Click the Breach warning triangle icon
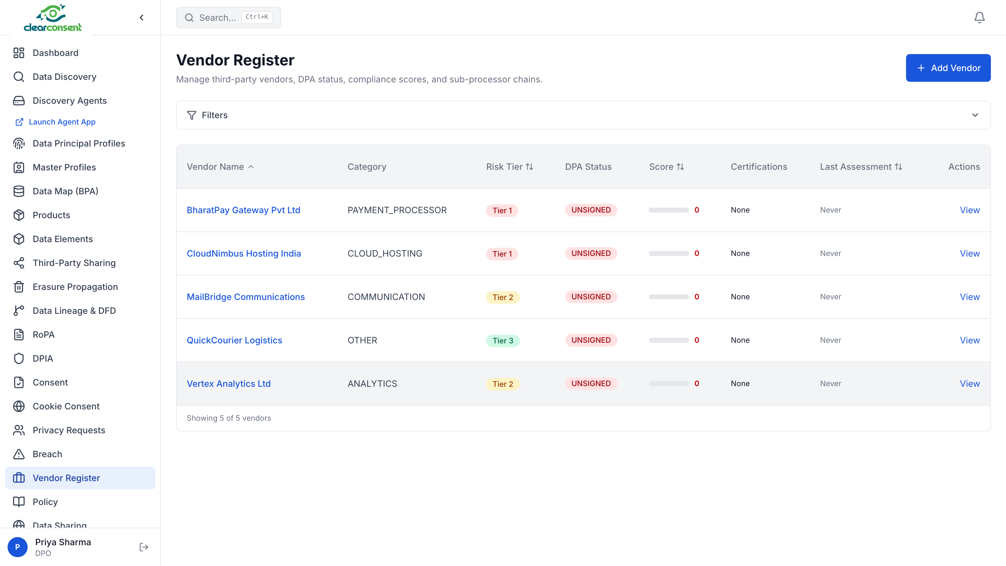This screenshot has height=566, width=1006. click(x=19, y=454)
